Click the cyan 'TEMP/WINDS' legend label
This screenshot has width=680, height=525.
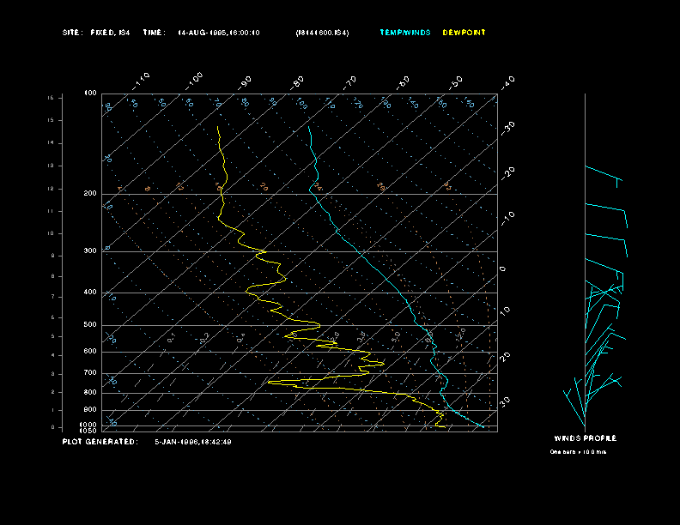(405, 33)
